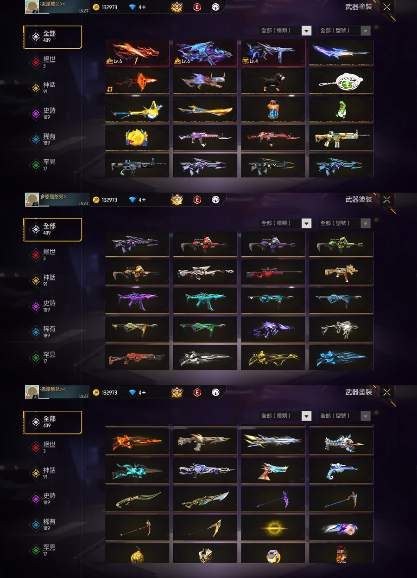Open the player avatar in bottom panel header

click(32, 392)
